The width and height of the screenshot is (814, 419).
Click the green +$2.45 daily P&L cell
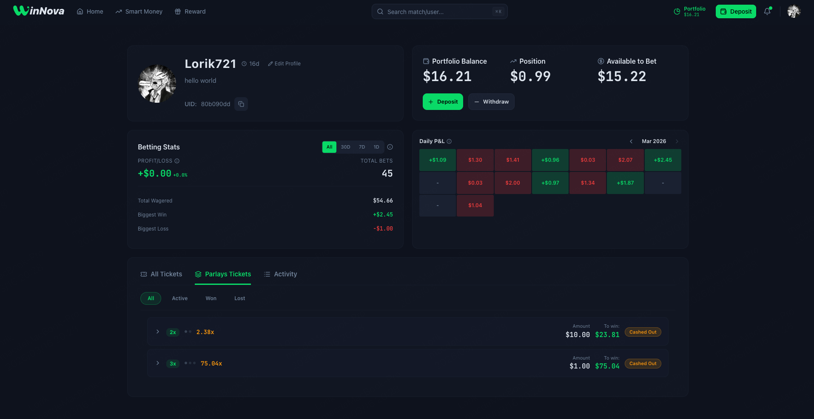tap(663, 160)
